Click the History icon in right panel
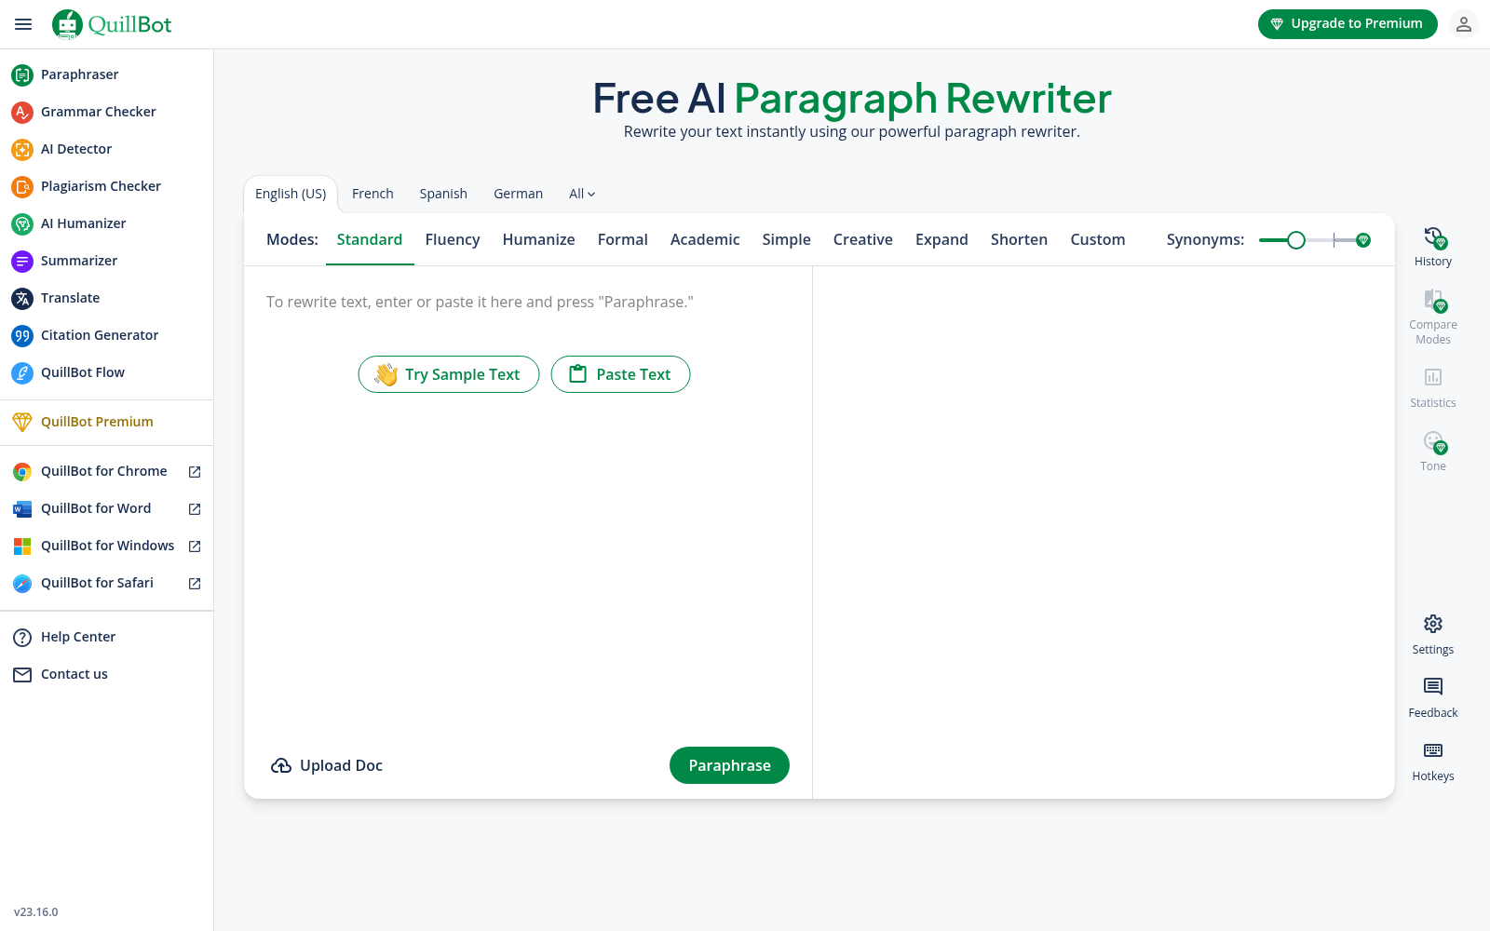Viewport: 1490px width, 931px height. tap(1432, 238)
